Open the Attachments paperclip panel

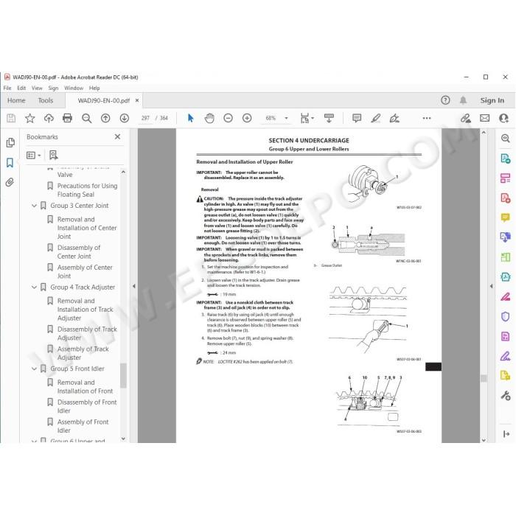pyautogui.click(x=10, y=182)
